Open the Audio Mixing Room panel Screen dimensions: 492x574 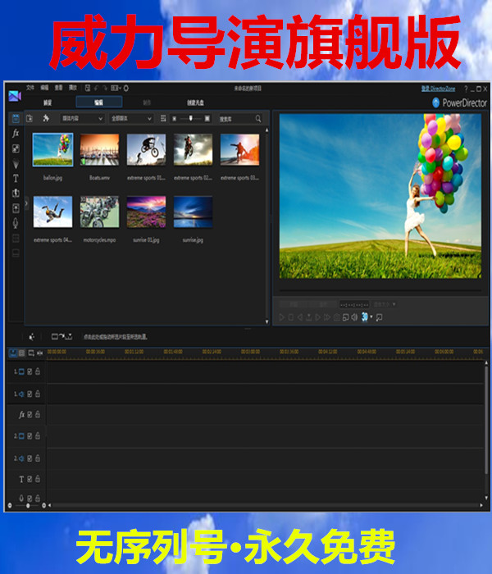click(16, 208)
